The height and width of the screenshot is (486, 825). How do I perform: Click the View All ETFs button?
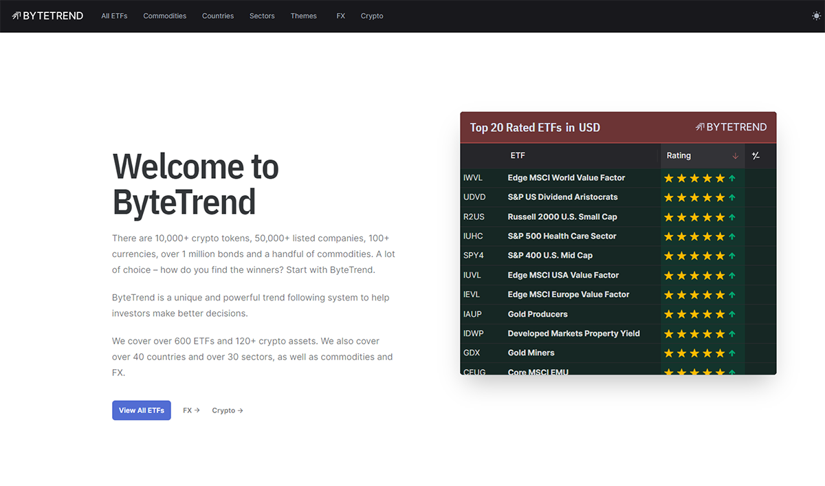tap(142, 410)
